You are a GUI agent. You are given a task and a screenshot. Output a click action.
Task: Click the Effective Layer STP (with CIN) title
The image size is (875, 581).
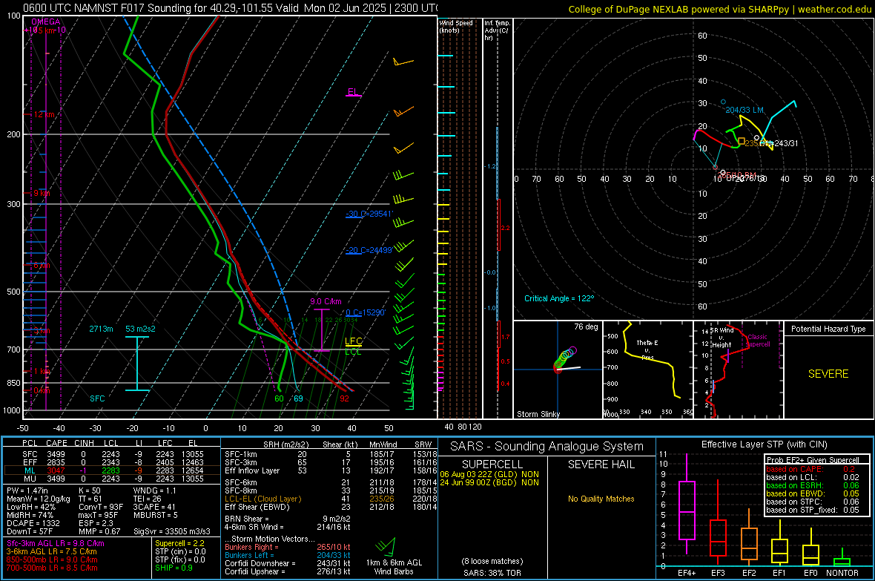pyautogui.click(x=764, y=444)
